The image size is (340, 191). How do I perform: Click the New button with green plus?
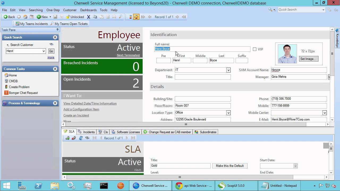[42, 17]
